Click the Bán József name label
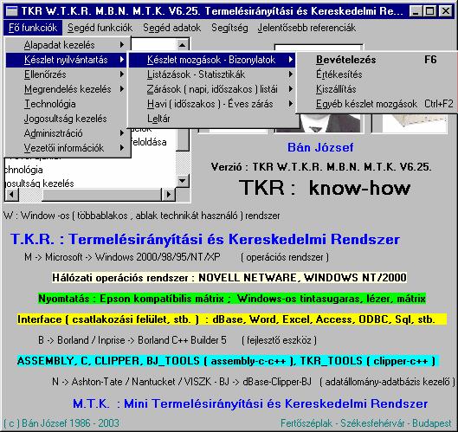The width and height of the screenshot is (458, 432). (320, 147)
